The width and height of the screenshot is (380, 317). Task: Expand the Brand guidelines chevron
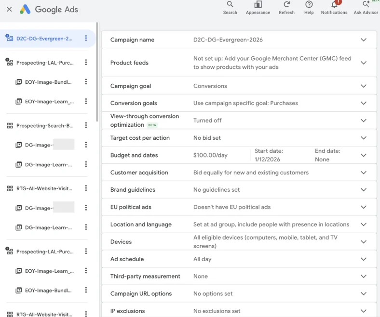pyautogui.click(x=363, y=190)
